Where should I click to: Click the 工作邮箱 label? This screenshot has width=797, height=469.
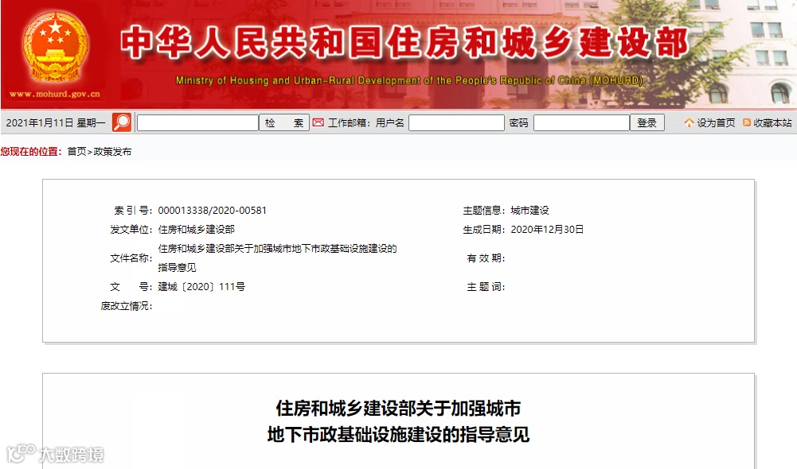(348, 123)
